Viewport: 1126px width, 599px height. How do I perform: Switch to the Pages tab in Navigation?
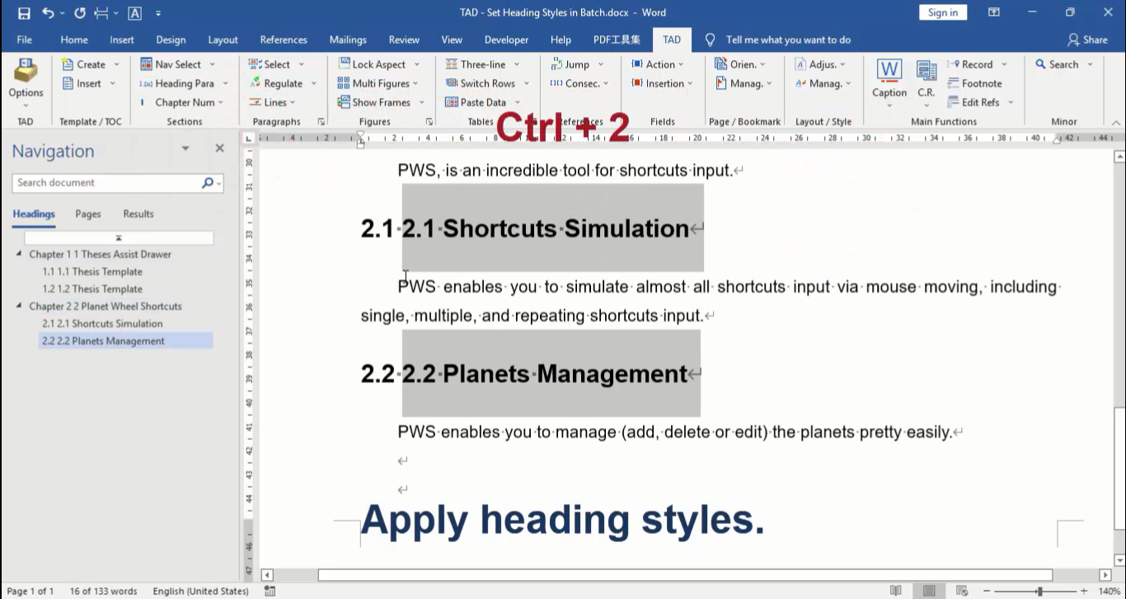[x=88, y=213]
